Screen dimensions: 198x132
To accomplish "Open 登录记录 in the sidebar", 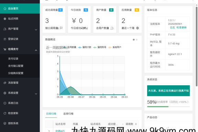I will 20,39.
